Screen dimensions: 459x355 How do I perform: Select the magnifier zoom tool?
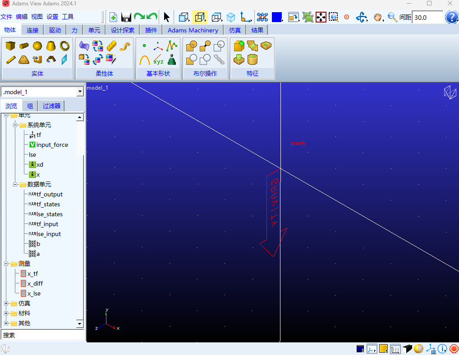(x=392, y=17)
